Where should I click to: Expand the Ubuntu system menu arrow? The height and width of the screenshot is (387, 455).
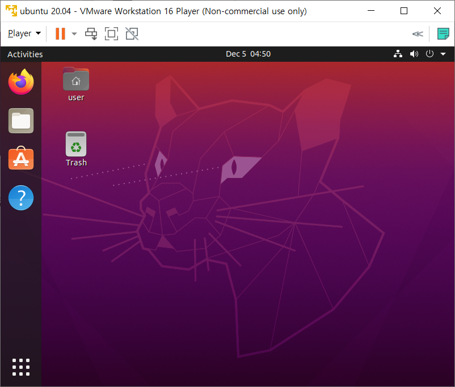443,54
